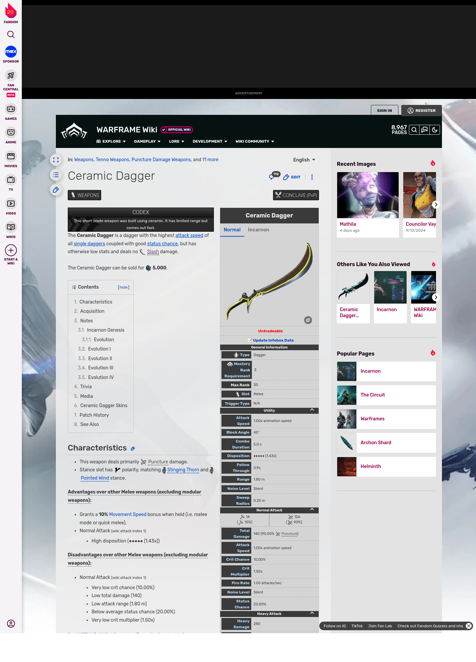Enlarge the infobox dagger image
The height and width of the screenshot is (662, 476).
[308, 320]
